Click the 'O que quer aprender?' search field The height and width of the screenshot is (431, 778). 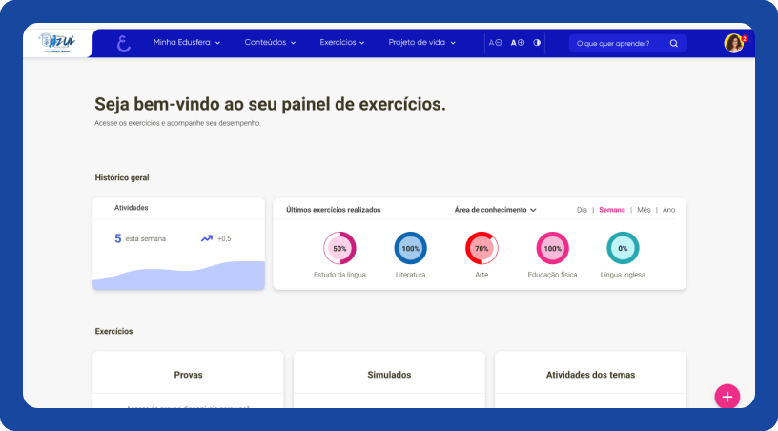615,43
